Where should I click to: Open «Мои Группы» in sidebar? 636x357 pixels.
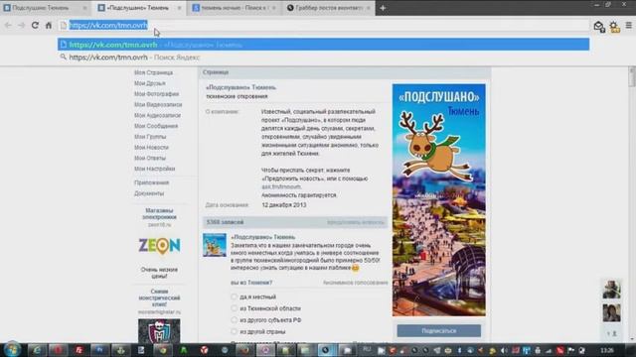click(x=150, y=137)
